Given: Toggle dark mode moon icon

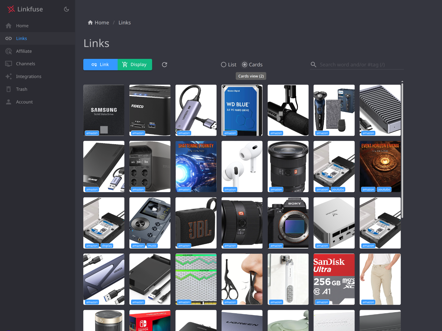Looking at the screenshot, I should (x=66, y=9).
